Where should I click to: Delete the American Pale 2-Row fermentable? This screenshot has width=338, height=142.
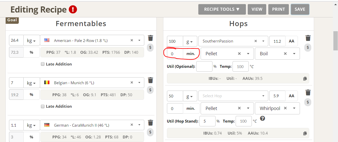(x=150, y=38)
